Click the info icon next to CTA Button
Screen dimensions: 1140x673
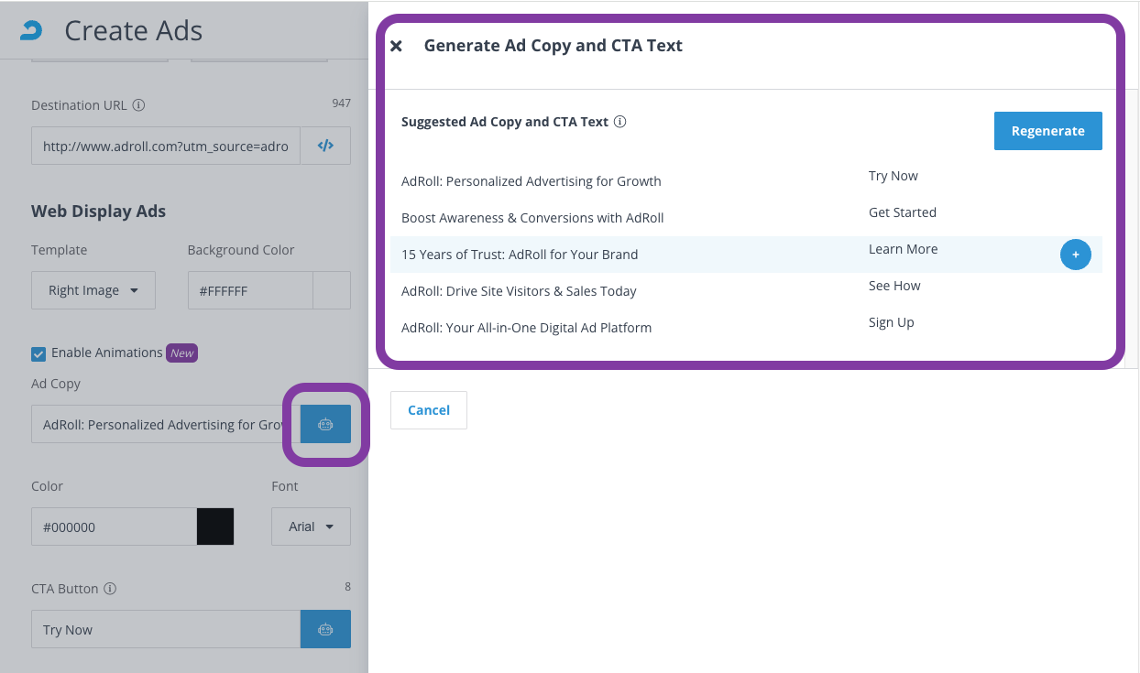pyautogui.click(x=110, y=589)
